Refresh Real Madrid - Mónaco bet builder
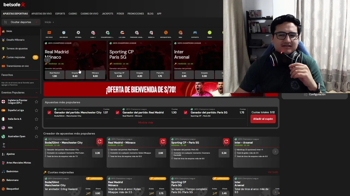The width and height of the screenshot is (350, 196). tap(163, 142)
